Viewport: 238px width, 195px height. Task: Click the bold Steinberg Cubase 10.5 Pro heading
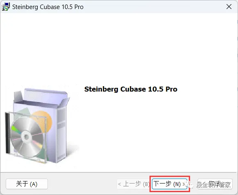click(x=131, y=89)
